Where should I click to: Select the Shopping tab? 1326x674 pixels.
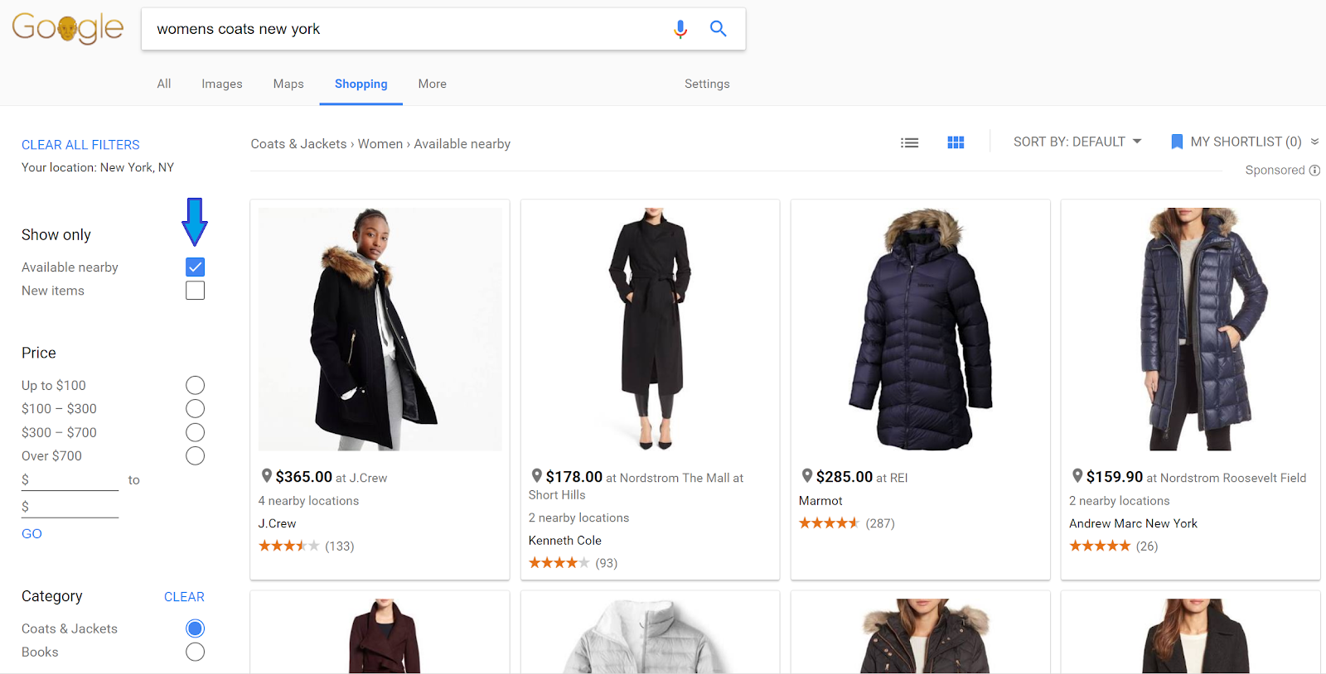pyautogui.click(x=361, y=84)
